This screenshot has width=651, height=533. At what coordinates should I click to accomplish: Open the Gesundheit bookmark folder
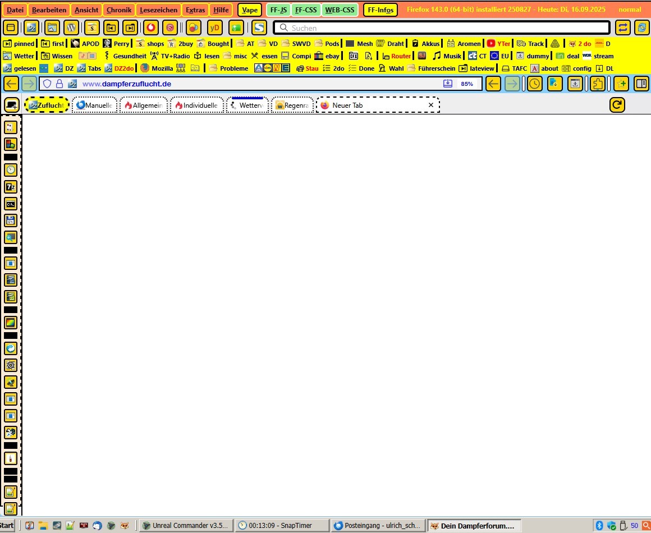click(x=125, y=56)
